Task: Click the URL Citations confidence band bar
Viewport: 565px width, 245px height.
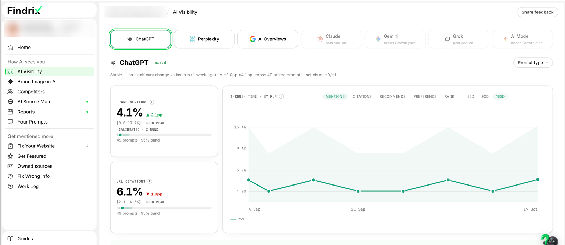Action: (164, 208)
